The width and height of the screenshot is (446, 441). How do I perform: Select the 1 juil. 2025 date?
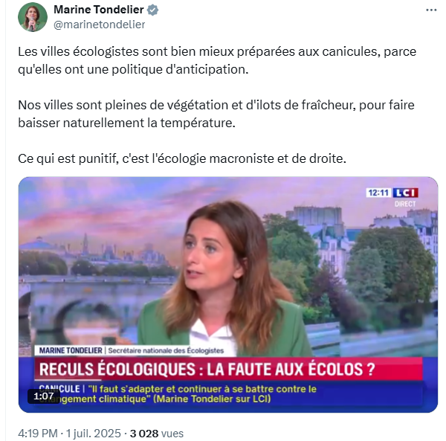tap(94, 434)
